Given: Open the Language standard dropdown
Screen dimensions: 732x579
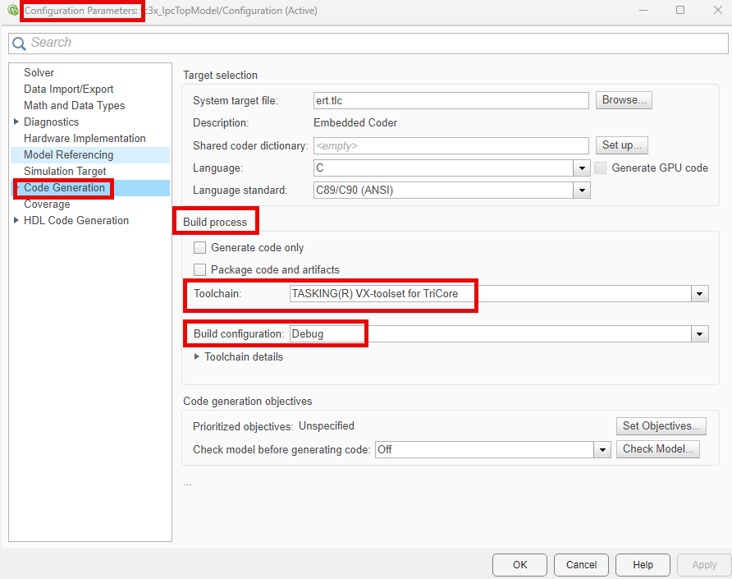Looking at the screenshot, I should pyautogui.click(x=582, y=191).
